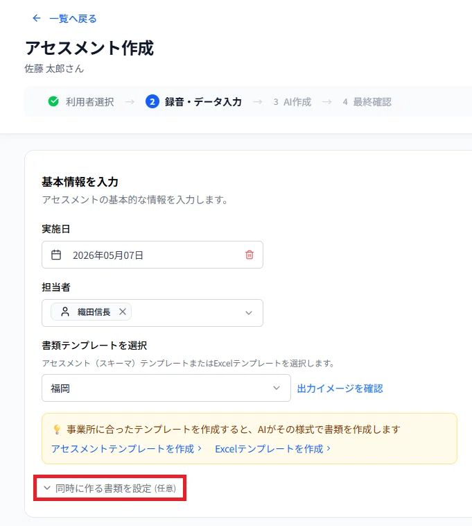This screenshot has height=526, width=472.
Task: Expand 同時に作る書類を設定 (任意) section
Action: tap(110, 488)
